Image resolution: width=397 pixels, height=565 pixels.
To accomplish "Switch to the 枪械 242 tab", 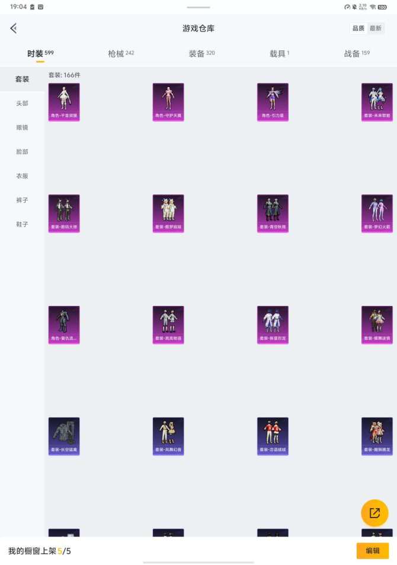I will [121, 53].
